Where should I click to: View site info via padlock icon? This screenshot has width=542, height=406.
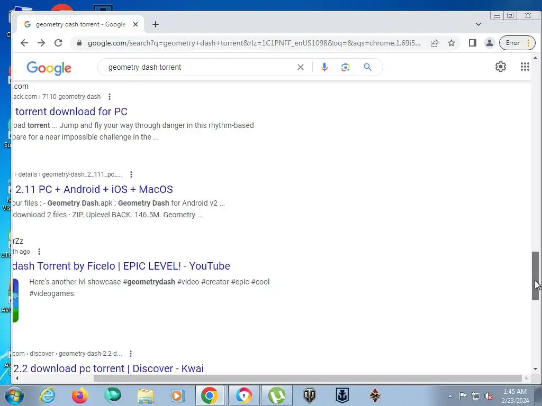pyautogui.click(x=79, y=43)
